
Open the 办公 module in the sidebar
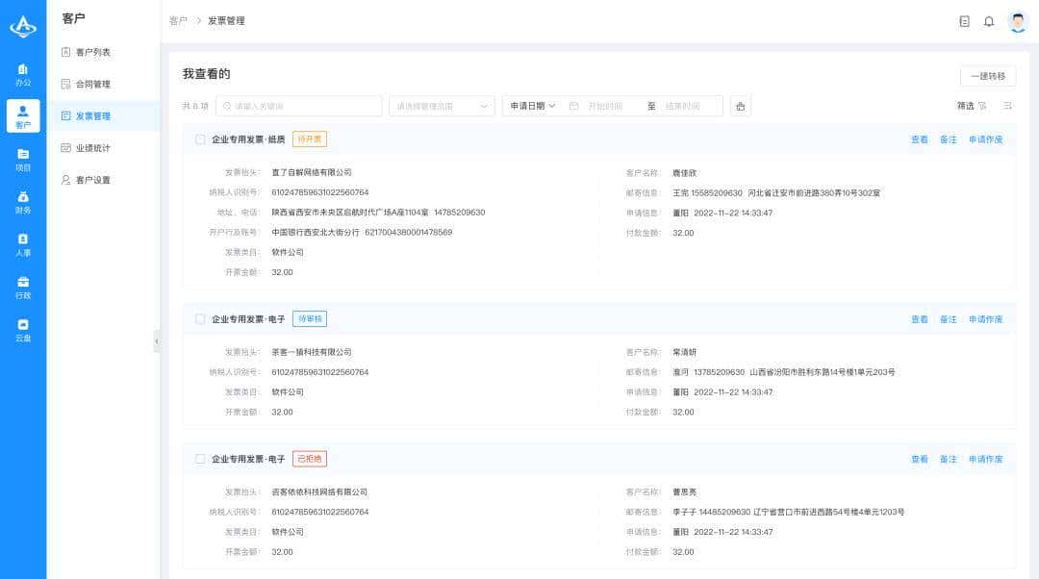pyautogui.click(x=24, y=74)
